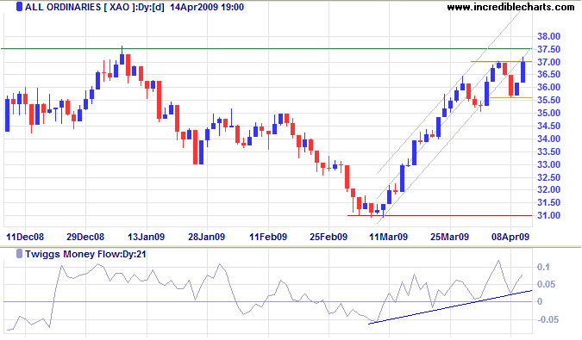Click the Twiggs Money Flow:Dy:21 label
The width and height of the screenshot is (582, 340).
[x=85, y=254]
